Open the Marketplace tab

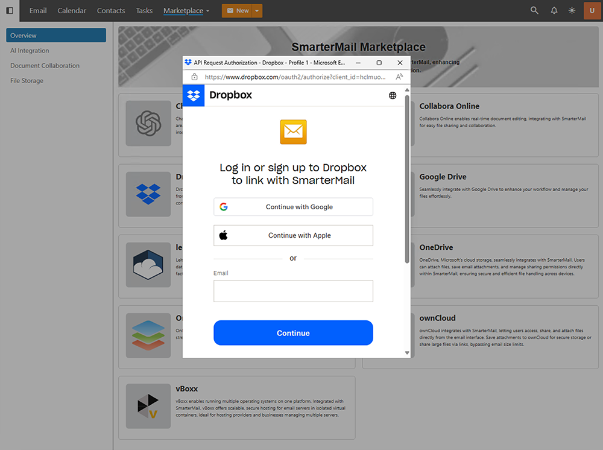click(183, 10)
